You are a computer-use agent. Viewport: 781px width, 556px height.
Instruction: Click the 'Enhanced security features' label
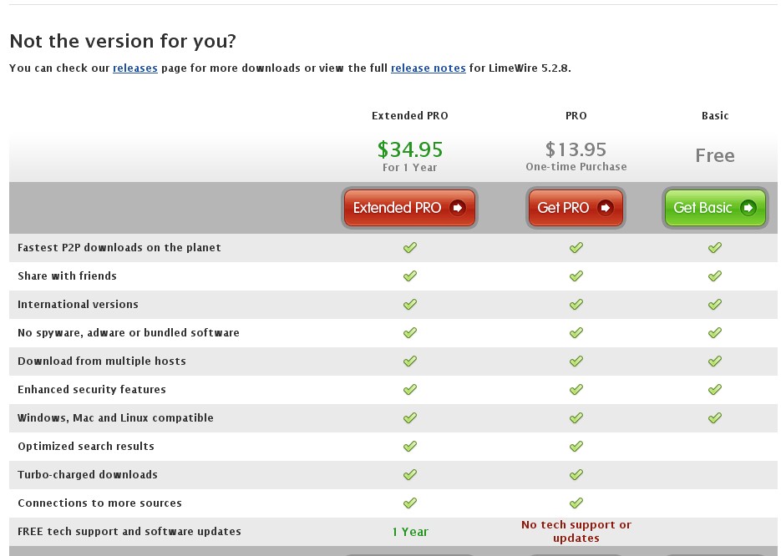click(92, 389)
